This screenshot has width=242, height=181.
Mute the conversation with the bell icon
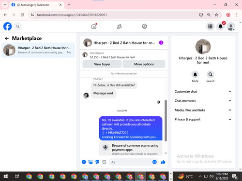click(x=195, y=74)
